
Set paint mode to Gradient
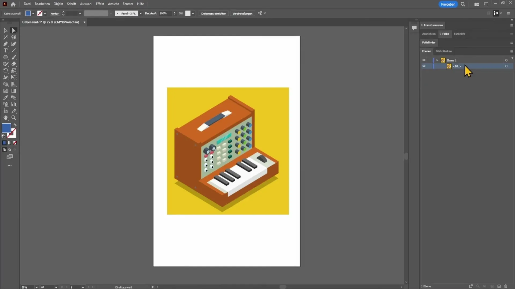click(9, 143)
